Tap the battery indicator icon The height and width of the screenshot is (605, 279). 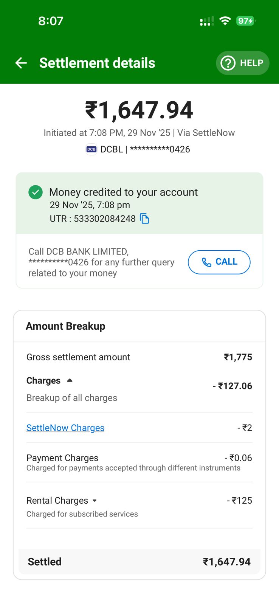point(245,21)
